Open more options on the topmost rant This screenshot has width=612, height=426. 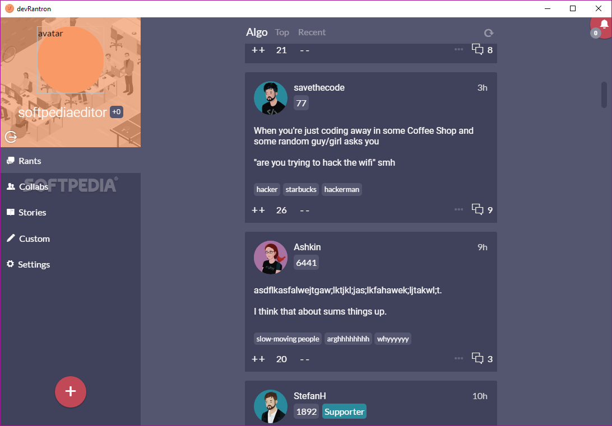(458, 49)
